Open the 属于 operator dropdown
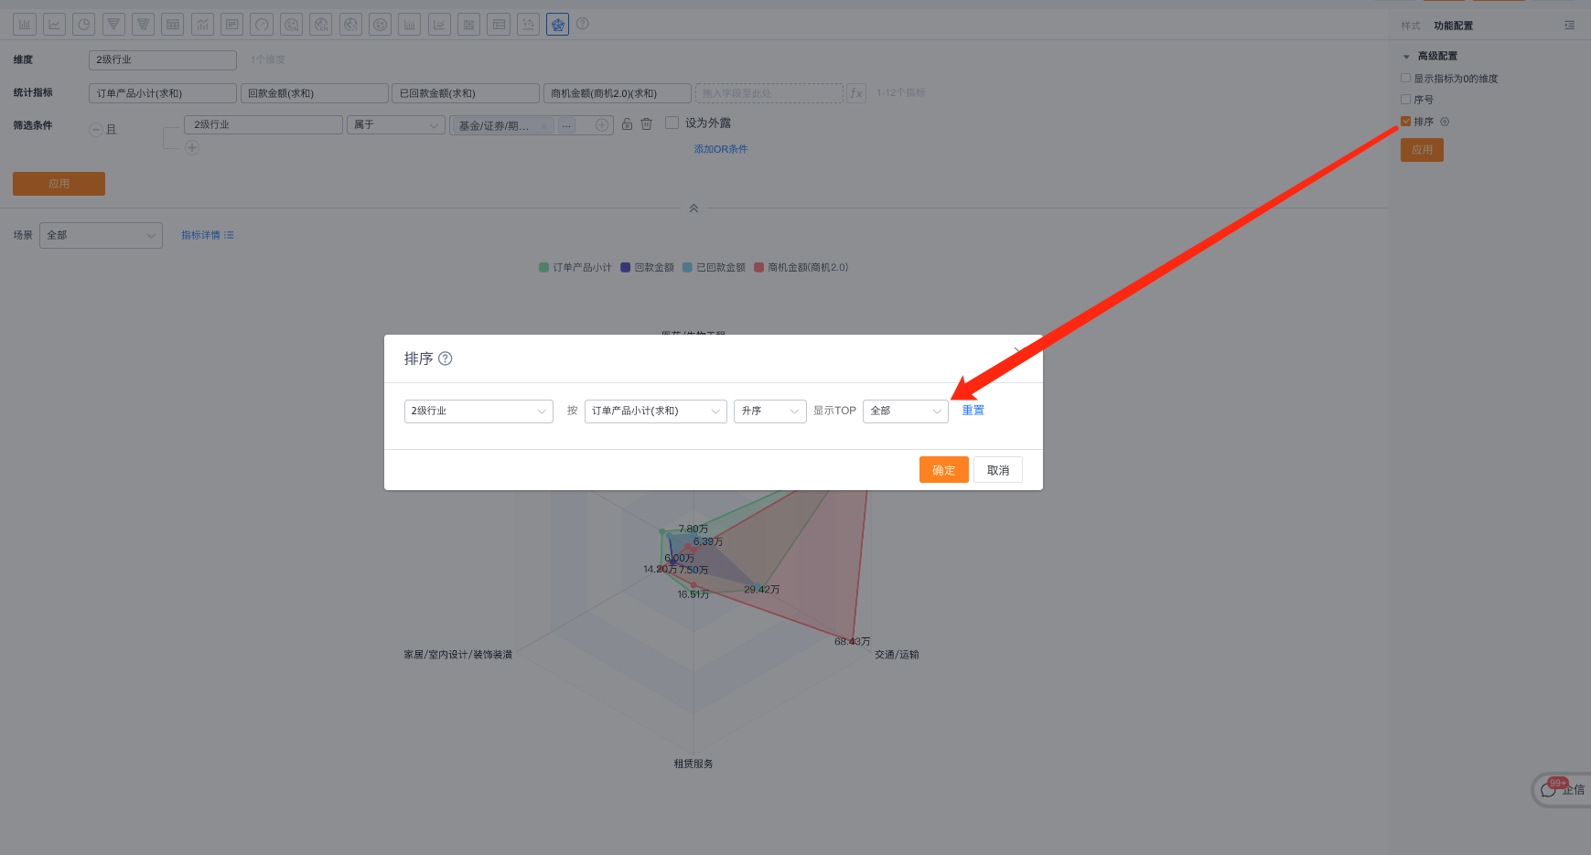This screenshot has width=1591, height=855. 396,124
